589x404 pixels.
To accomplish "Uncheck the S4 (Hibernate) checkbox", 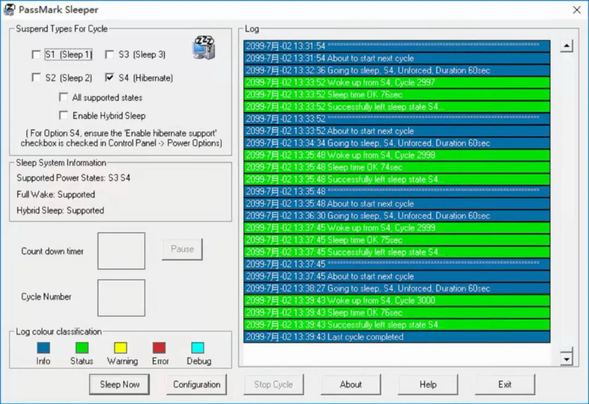I will [x=110, y=78].
